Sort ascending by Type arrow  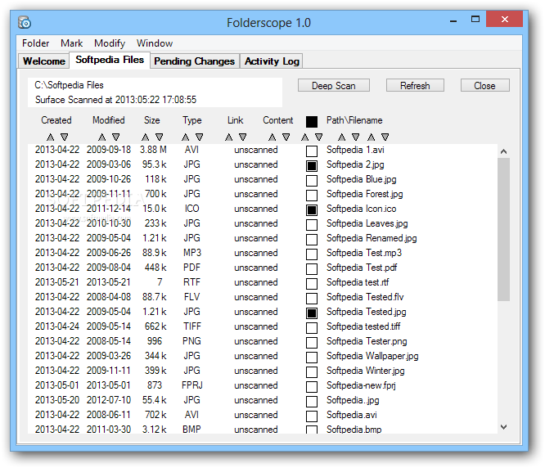[186, 137]
